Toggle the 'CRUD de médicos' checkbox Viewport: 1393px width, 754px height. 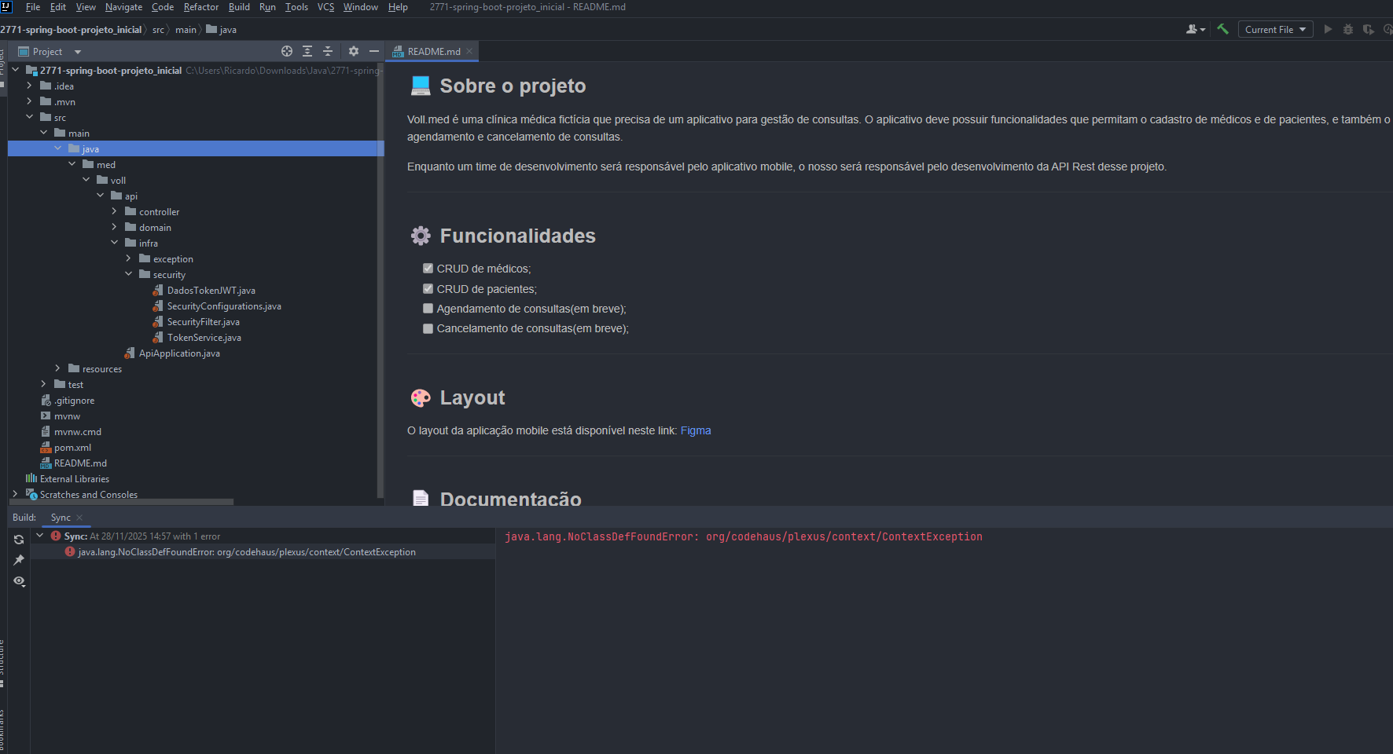(428, 269)
